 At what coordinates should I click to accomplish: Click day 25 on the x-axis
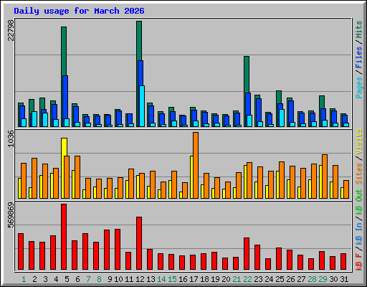[280, 279]
